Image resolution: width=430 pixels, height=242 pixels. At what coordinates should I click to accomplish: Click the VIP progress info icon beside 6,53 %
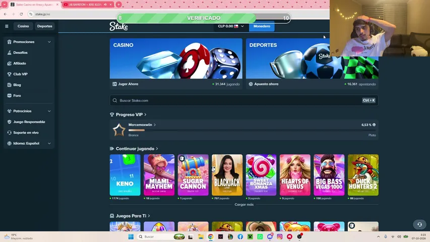[374, 125]
